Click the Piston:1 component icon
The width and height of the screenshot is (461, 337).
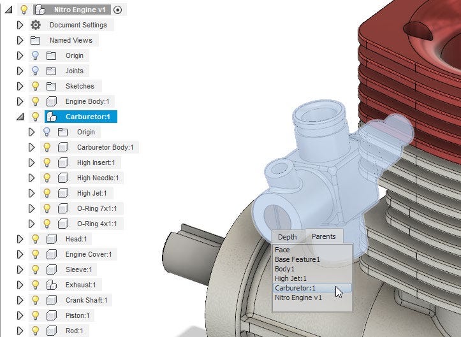52,315
